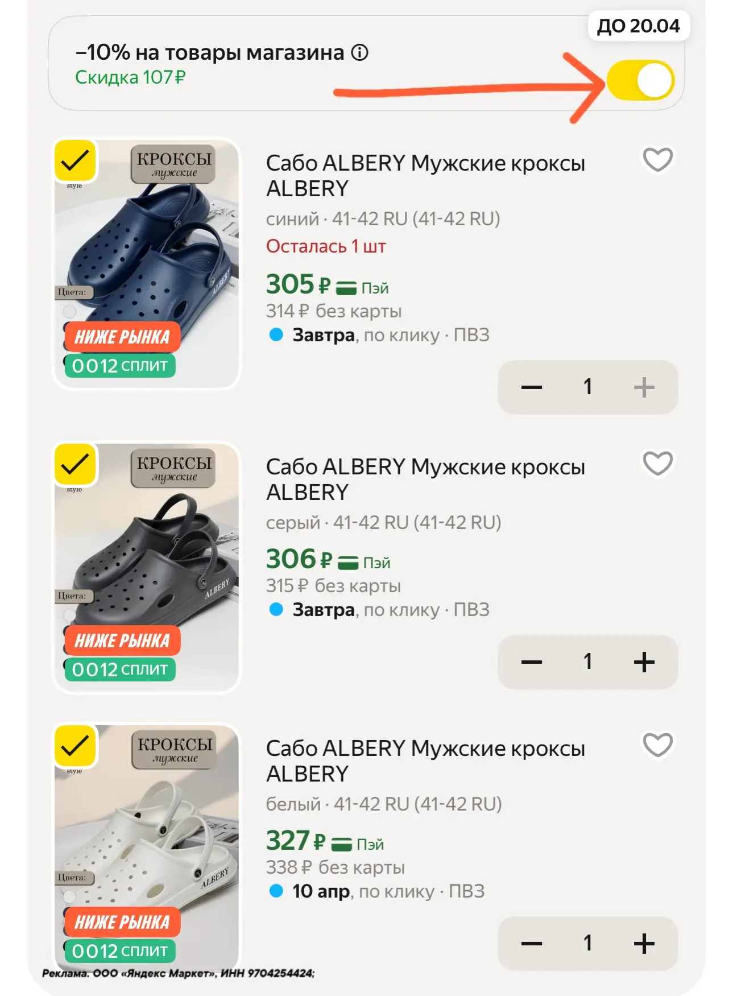Click the info icon next to discount text
733x996 pixels.
click(359, 53)
